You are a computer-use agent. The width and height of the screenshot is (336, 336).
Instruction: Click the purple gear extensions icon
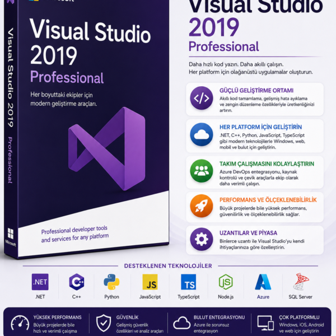click(202, 239)
